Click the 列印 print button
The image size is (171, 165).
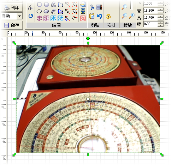tap(12, 8)
